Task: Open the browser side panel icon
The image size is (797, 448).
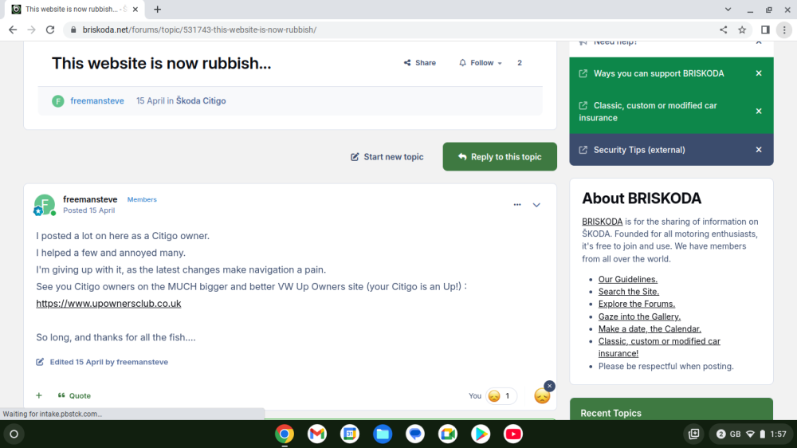Action: [765, 29]
